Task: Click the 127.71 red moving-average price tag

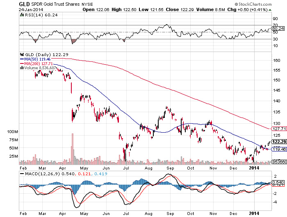Action: (x=279, y=129)
